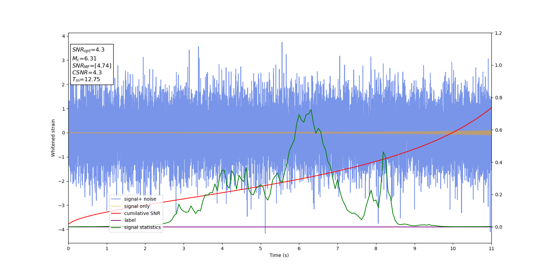The height and width of the screenshot is (273, 546).
Task: Click the 'label' legend entry
Action: (x=130, y=220)
